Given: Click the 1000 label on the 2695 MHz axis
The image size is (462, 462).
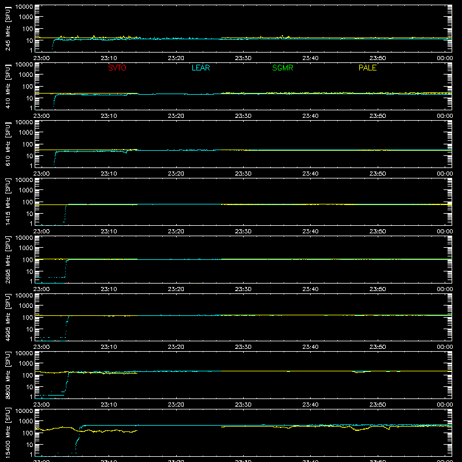Looking at the screenshot, I should click(x=26, y=248).
